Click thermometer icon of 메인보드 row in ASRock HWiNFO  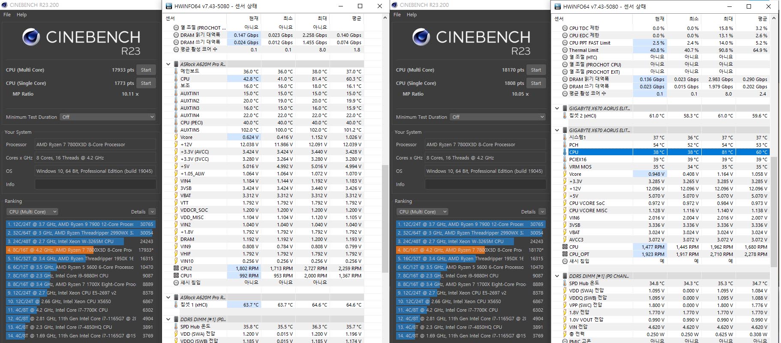click(176, 71)
